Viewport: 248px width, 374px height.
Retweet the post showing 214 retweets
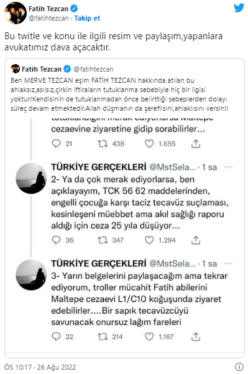tap(103, 337)
